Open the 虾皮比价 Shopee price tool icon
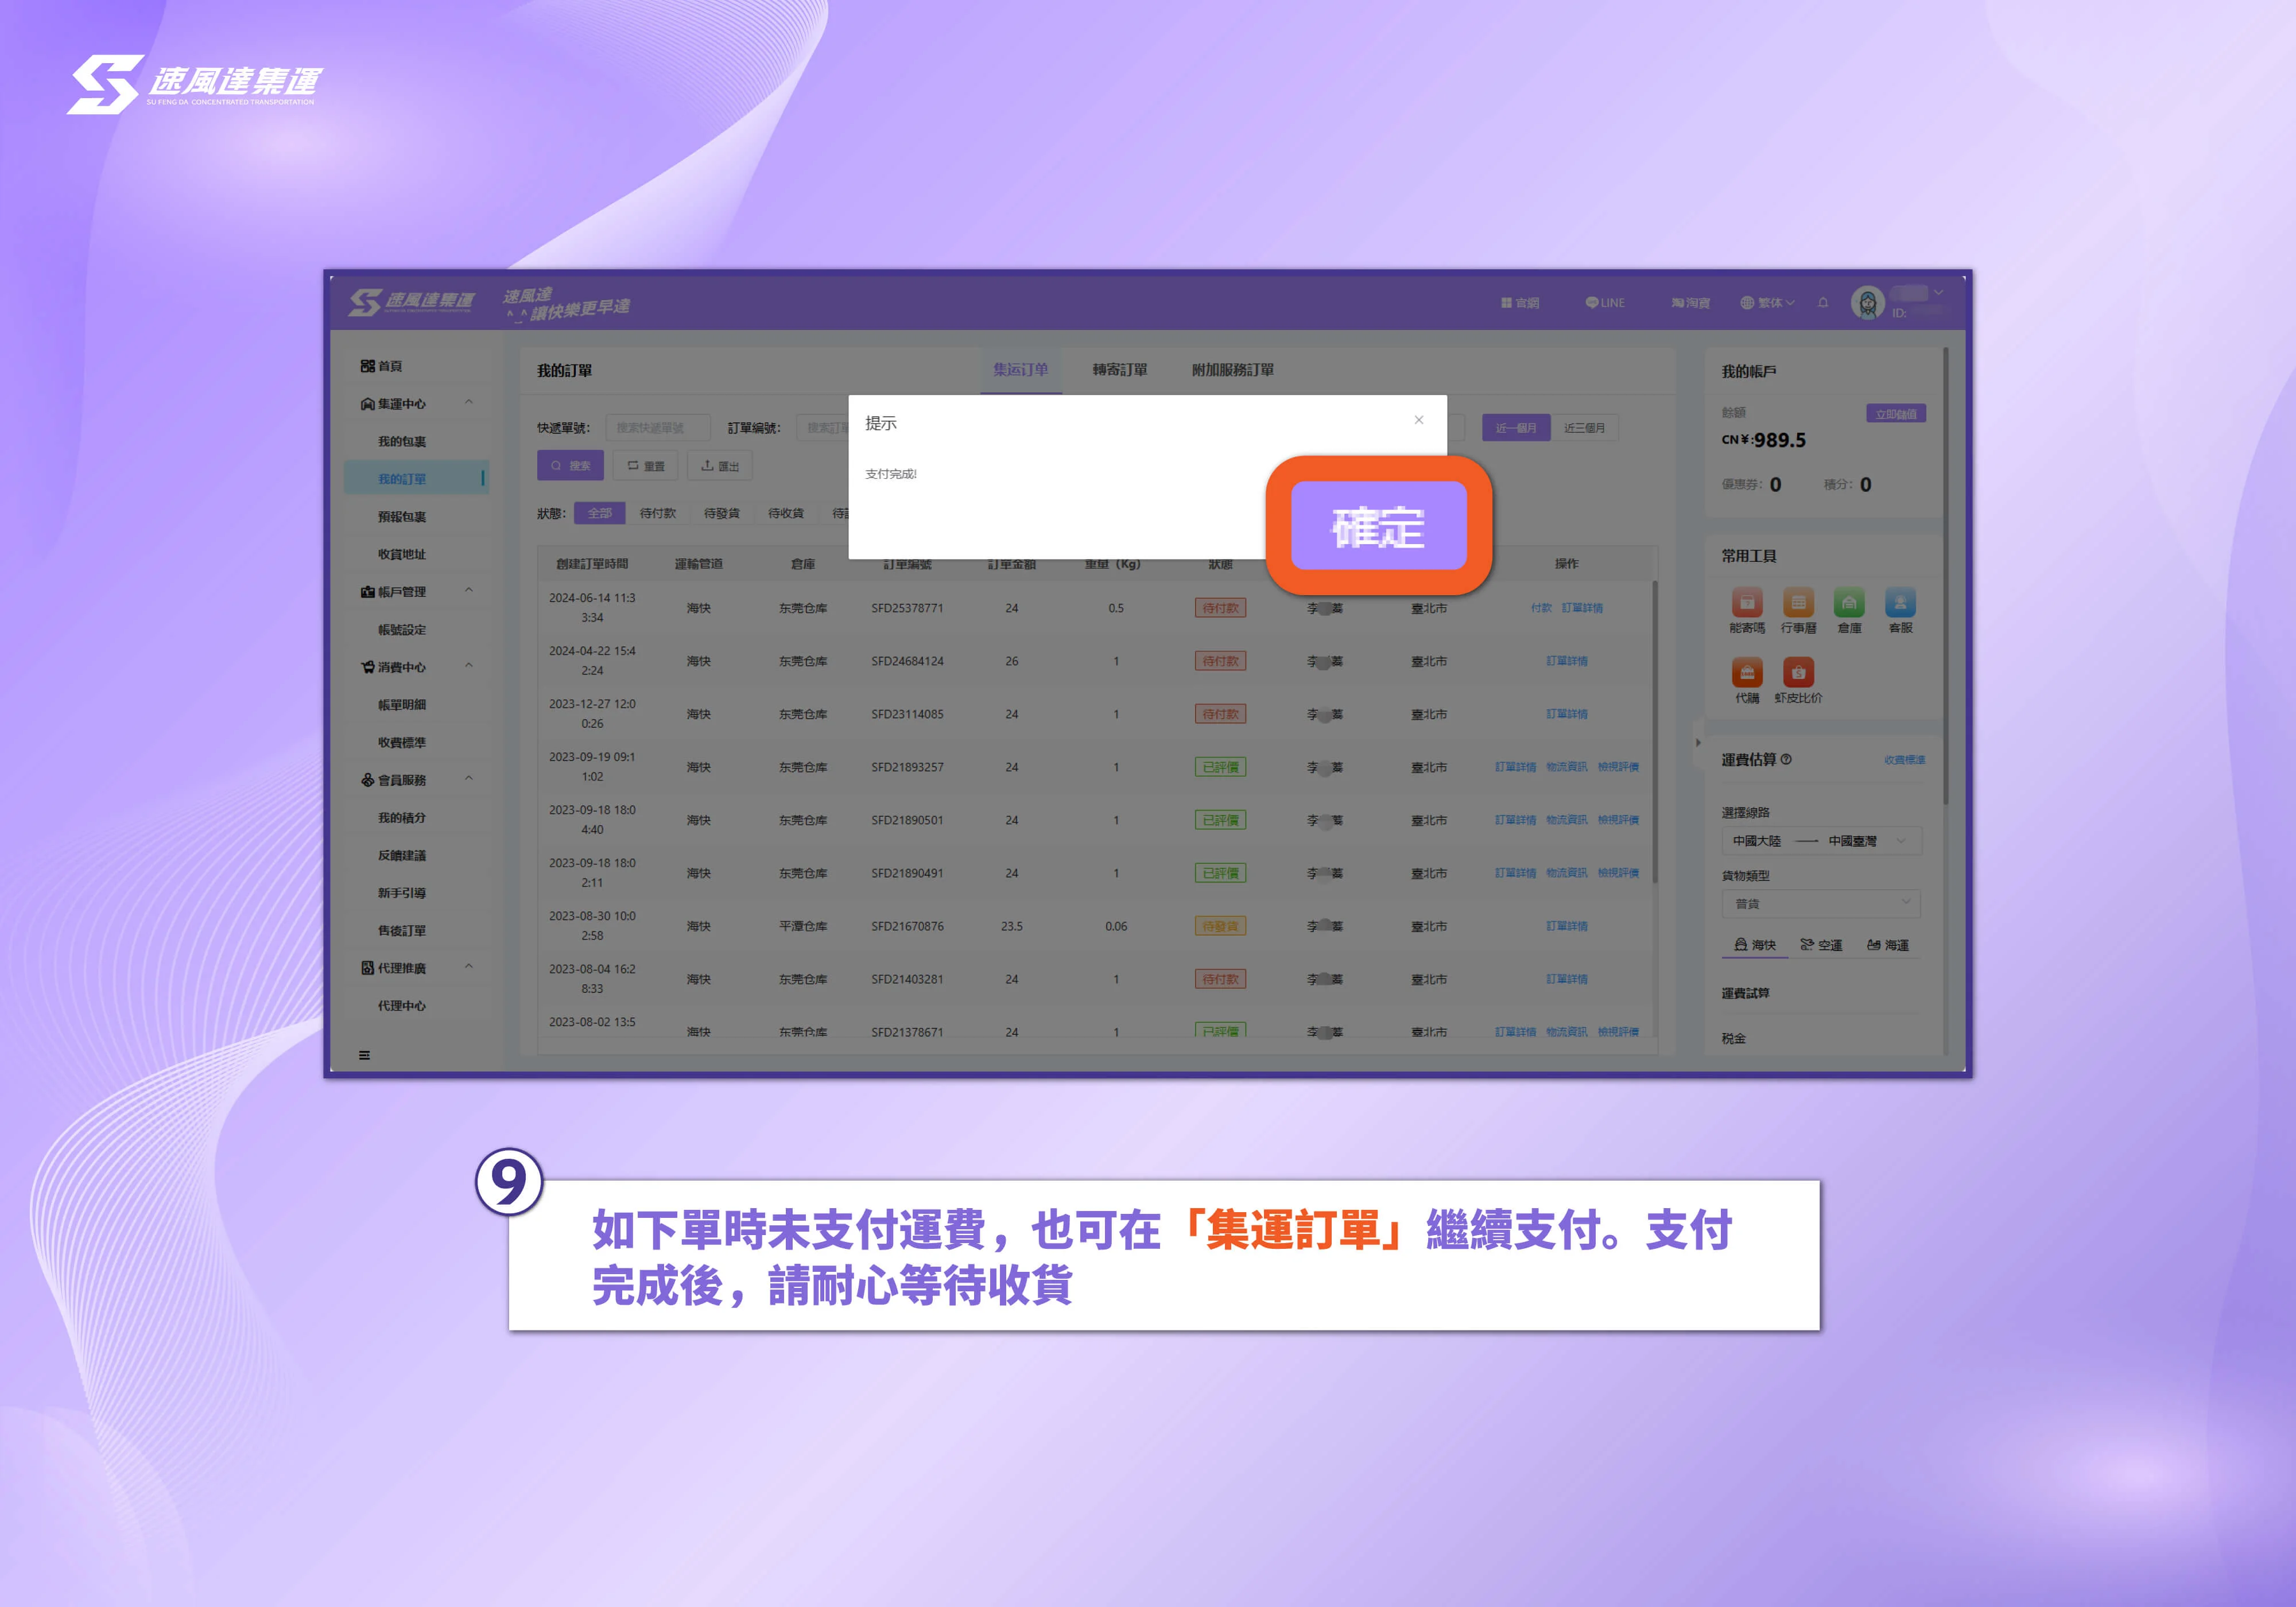2296x1607 pixels. click(x=1798, y=672)
